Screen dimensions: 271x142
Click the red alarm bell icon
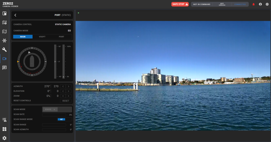254,4
